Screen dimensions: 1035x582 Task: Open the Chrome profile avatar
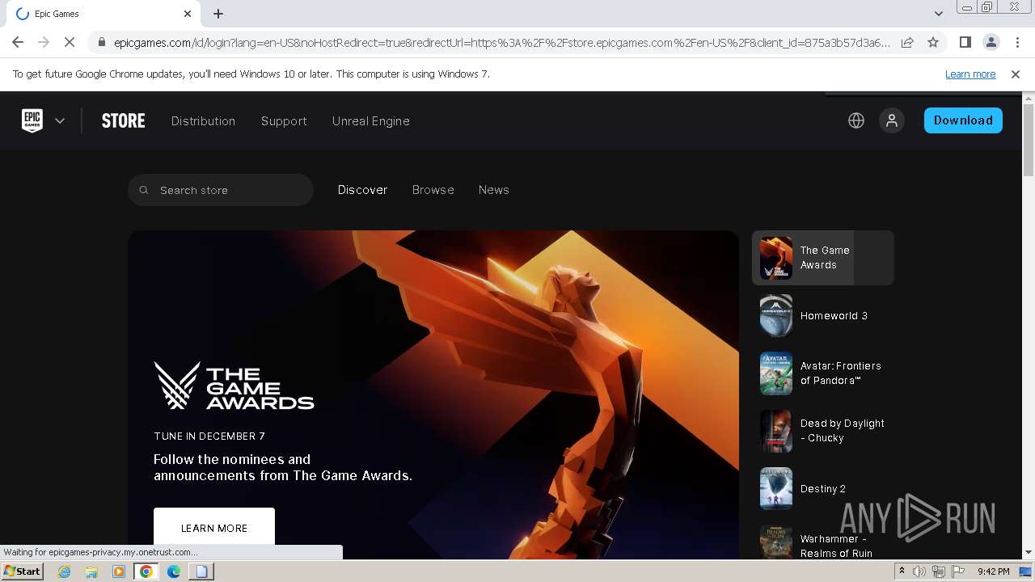(x=991, y=42)
